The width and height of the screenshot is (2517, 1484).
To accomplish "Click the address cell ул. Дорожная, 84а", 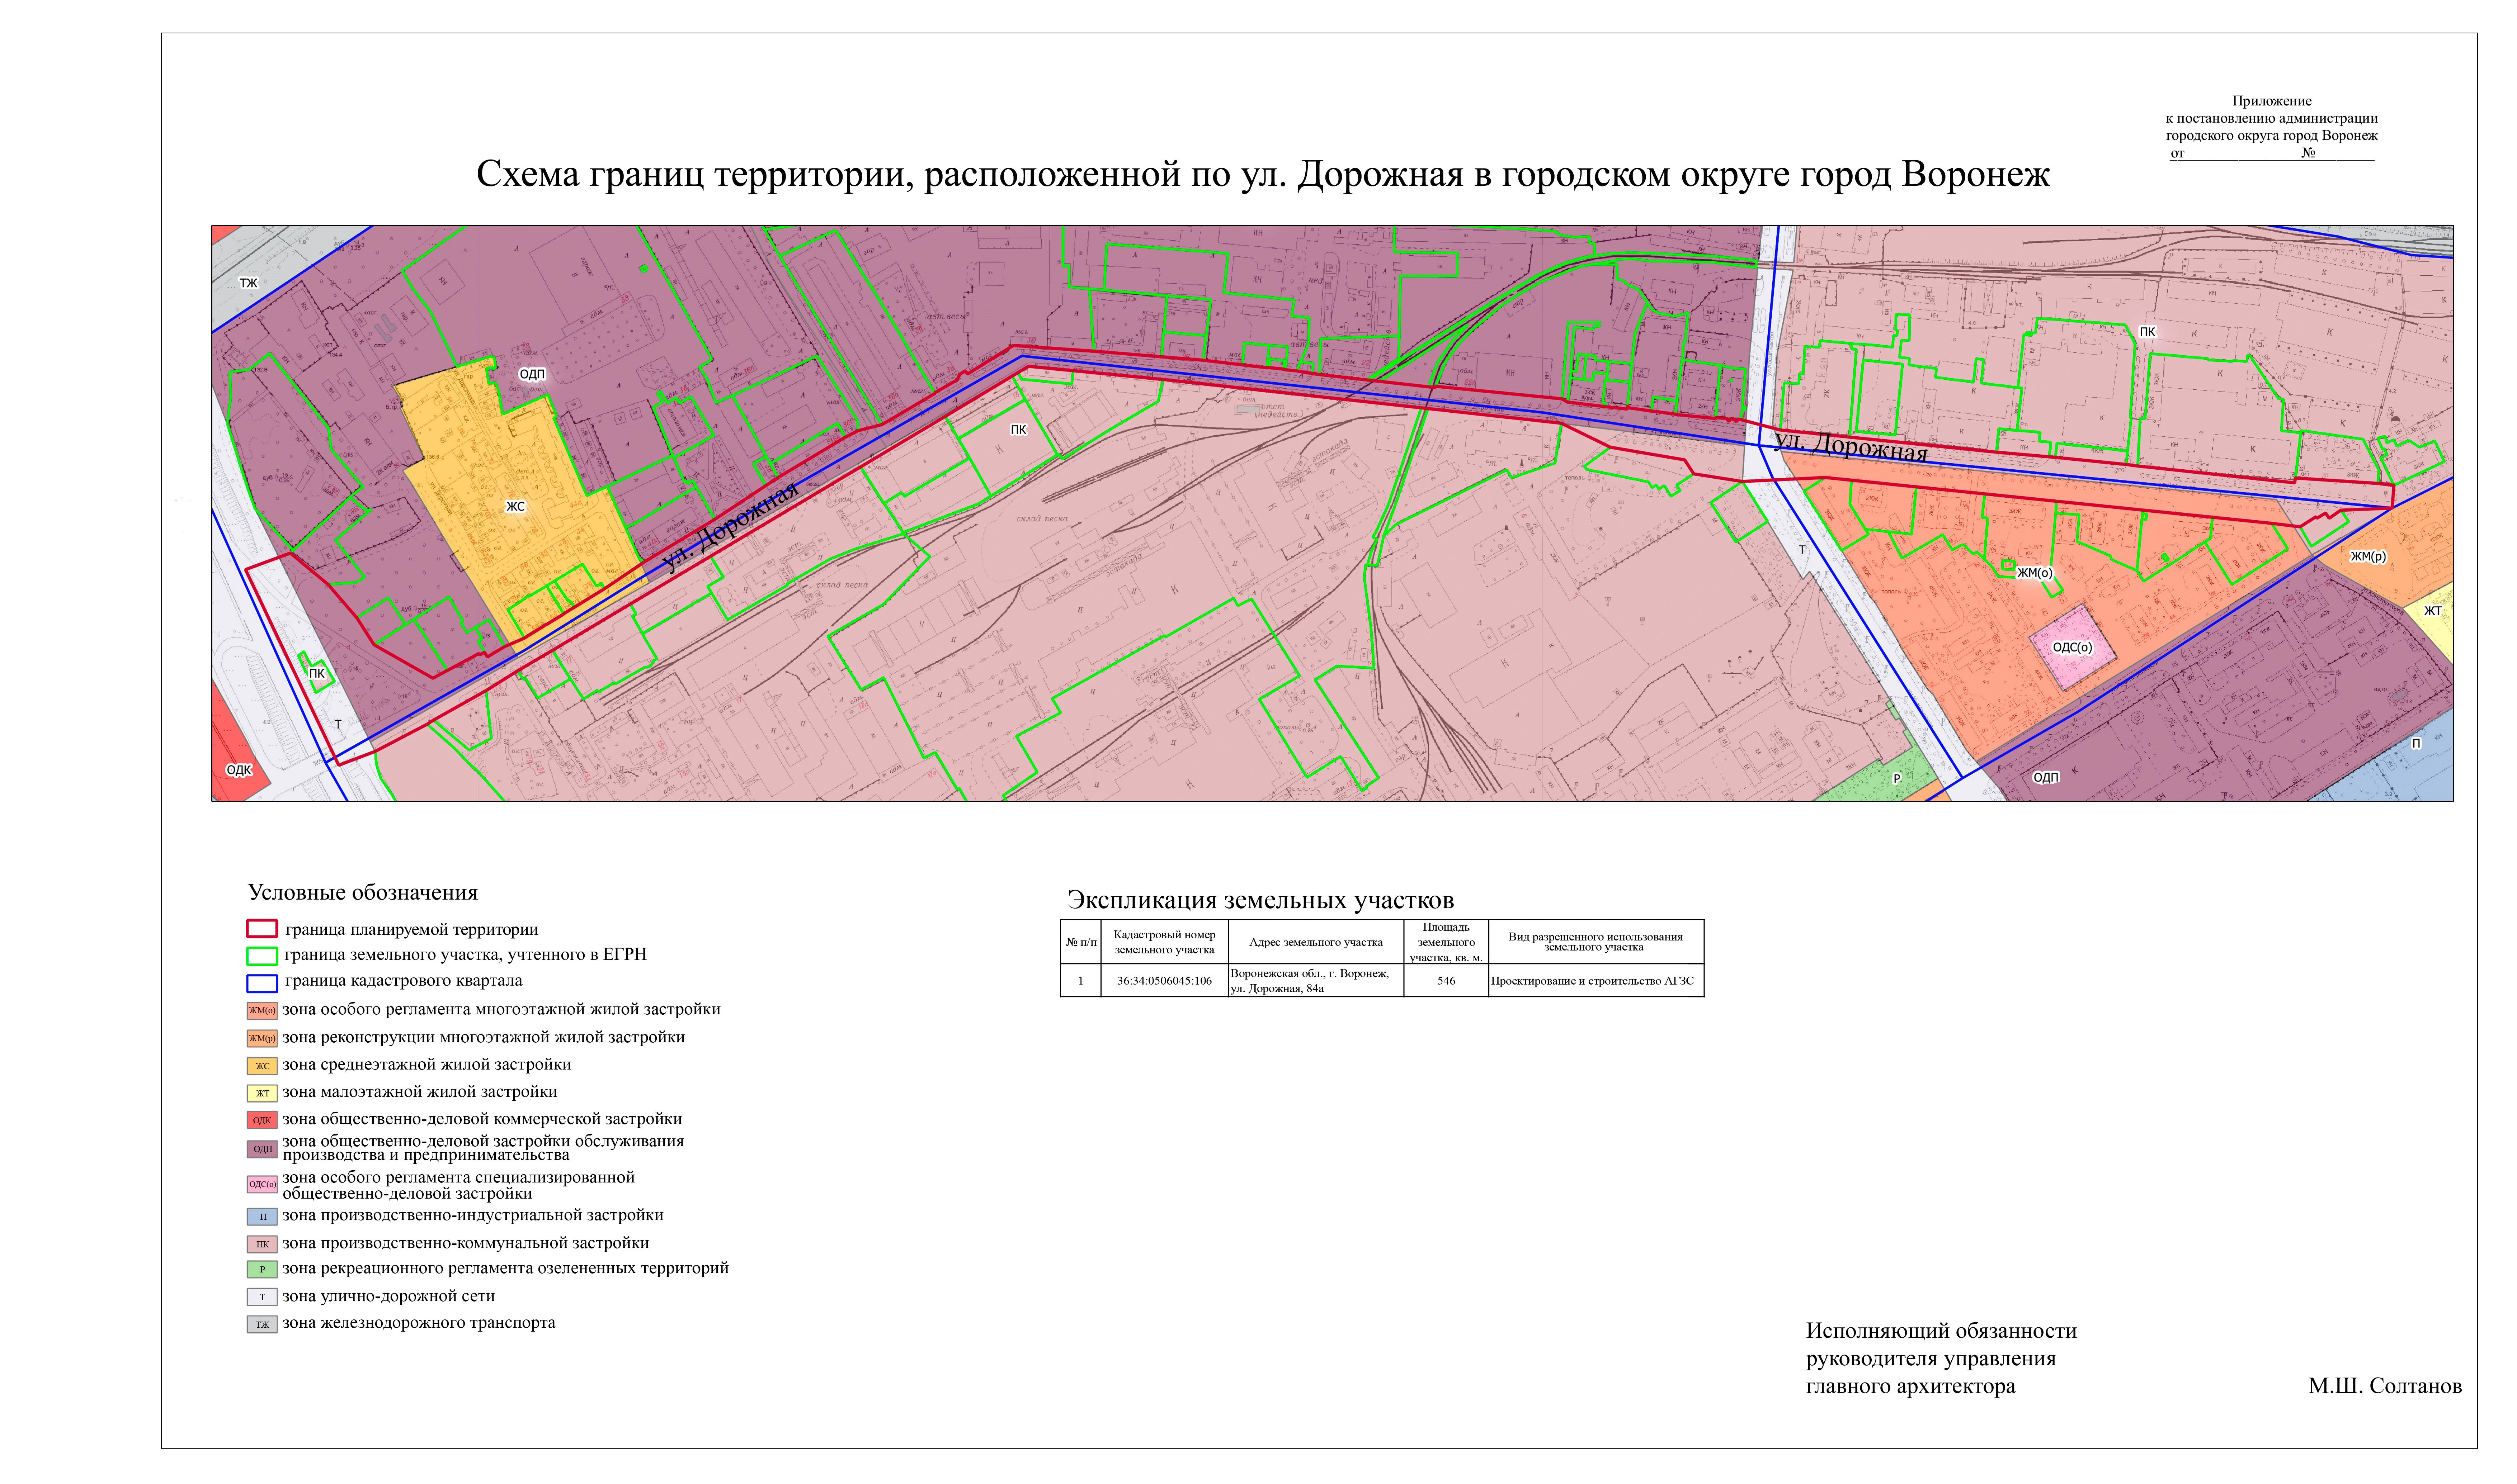I will point(1315,981).
